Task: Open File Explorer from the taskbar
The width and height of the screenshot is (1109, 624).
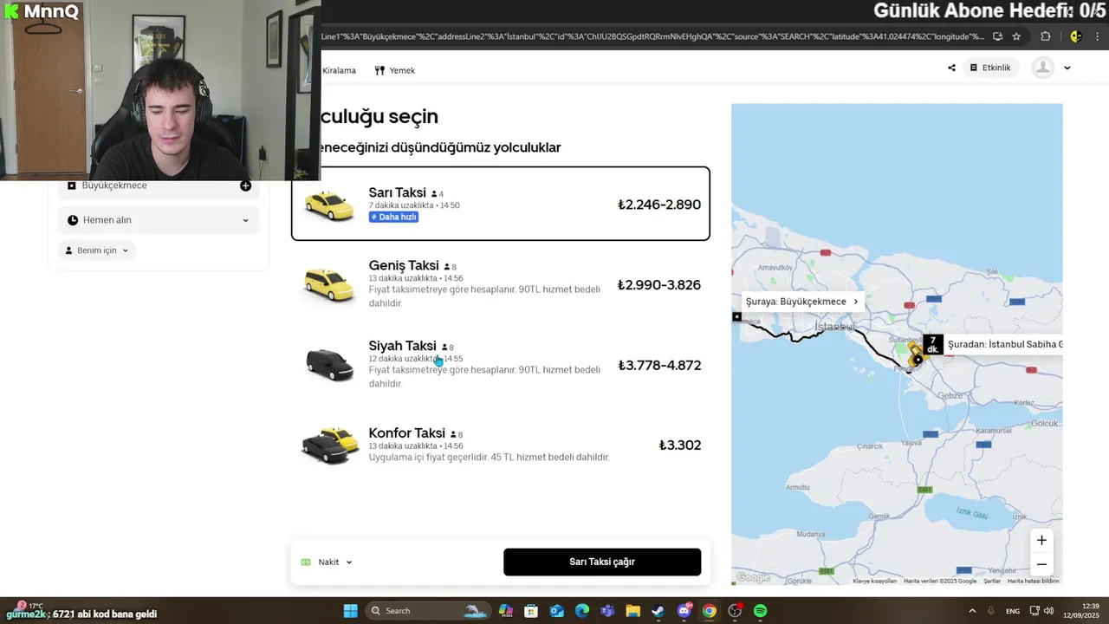Action: point(632,611)
